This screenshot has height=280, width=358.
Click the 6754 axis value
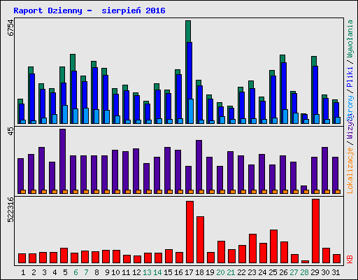(10, 27)
